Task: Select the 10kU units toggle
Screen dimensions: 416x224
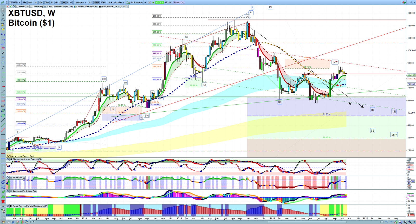Action: [96, 2]
